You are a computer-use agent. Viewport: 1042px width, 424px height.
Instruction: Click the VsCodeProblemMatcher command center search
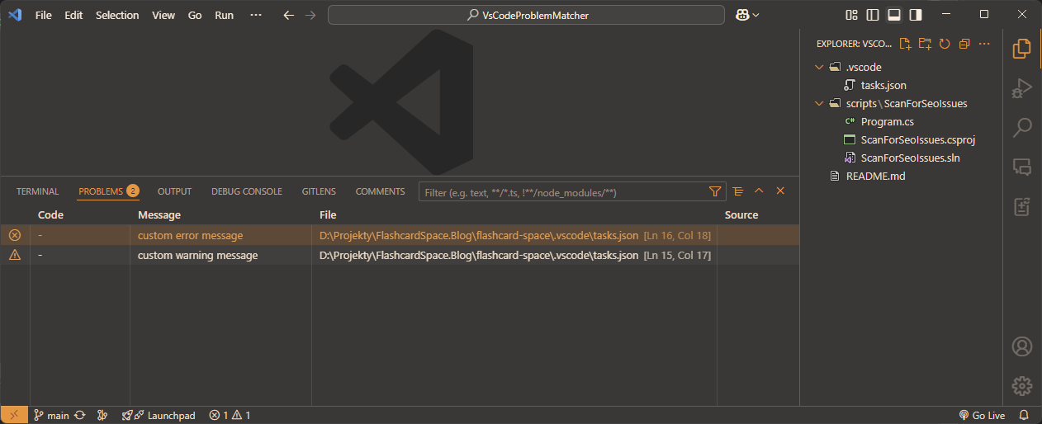(x=526, y=15)
